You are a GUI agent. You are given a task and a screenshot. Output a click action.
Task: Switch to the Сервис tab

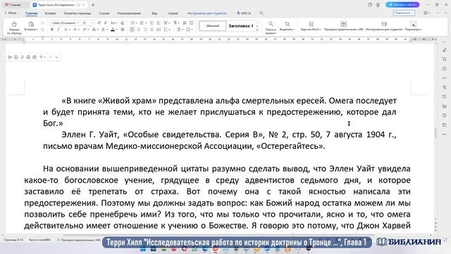(x=173, y=13)
